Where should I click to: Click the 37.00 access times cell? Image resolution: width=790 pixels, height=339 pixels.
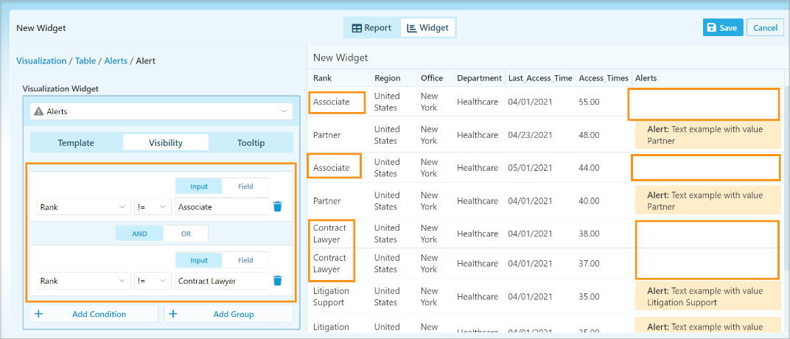(589, 263)
